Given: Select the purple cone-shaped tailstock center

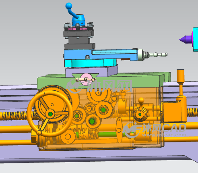Looking at the screenshot, I should click(186, 40).
